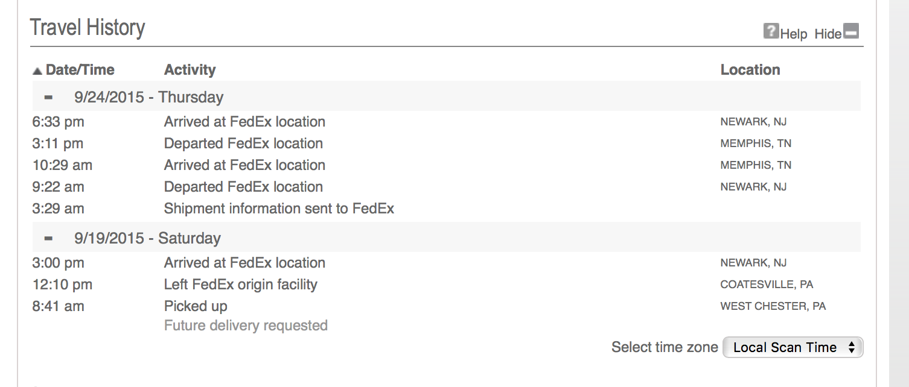Collapse the 9/19/2015 Saturday group
This screenshot has width=909, height=387.
coord(48,238)
